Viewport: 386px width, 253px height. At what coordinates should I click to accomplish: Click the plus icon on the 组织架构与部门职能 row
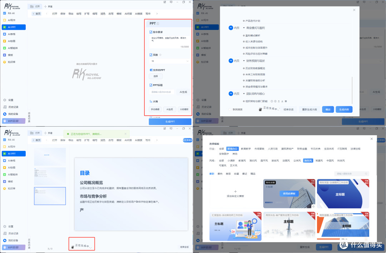(x=275, y=101)
